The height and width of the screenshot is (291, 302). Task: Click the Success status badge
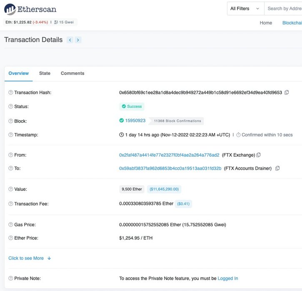point(132,106)
